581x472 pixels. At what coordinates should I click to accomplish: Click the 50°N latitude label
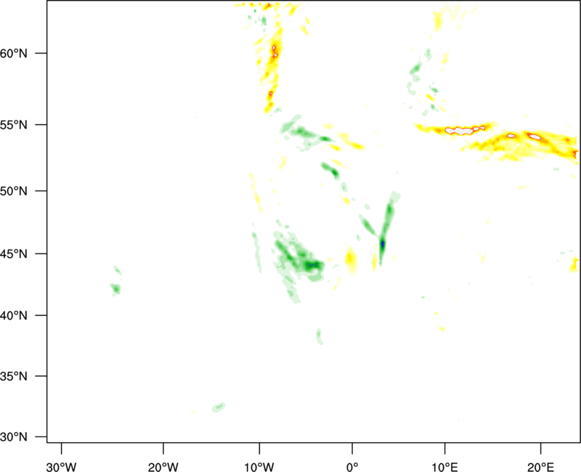[14, 191]
